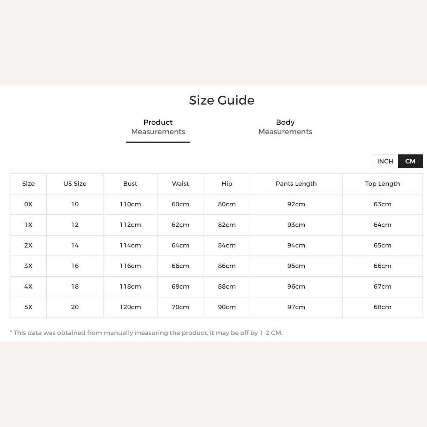This screenshot has width=427, height=427.
Task: Click the manual measurement disclaimer note
Action: 146,333
